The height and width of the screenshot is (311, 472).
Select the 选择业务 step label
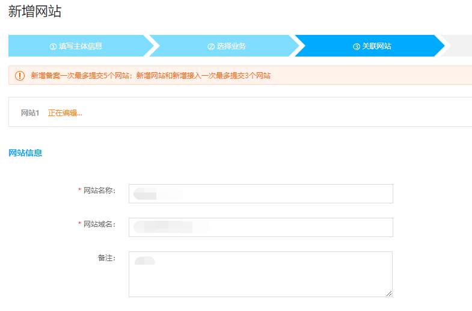coord(231,46)
